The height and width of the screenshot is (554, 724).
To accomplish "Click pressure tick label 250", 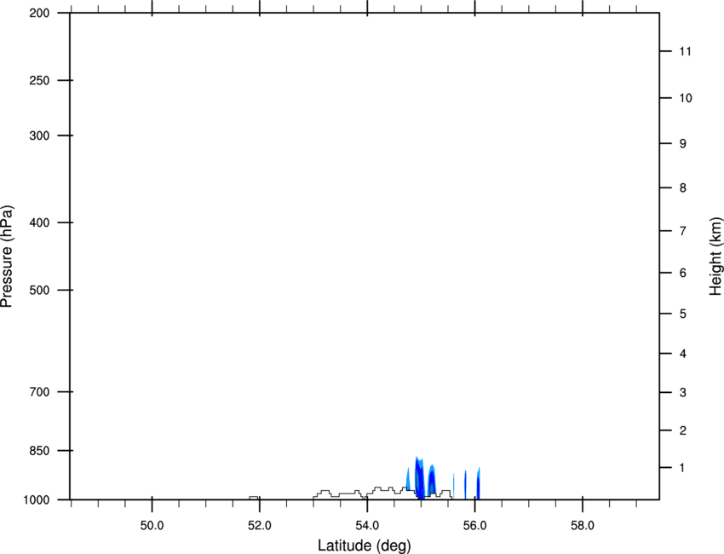I will [40, 80].
